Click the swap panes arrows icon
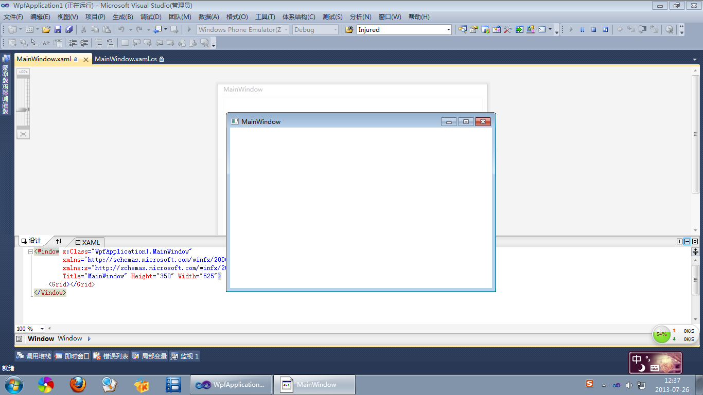Screen dimensions: 703x395 [59, 241]
